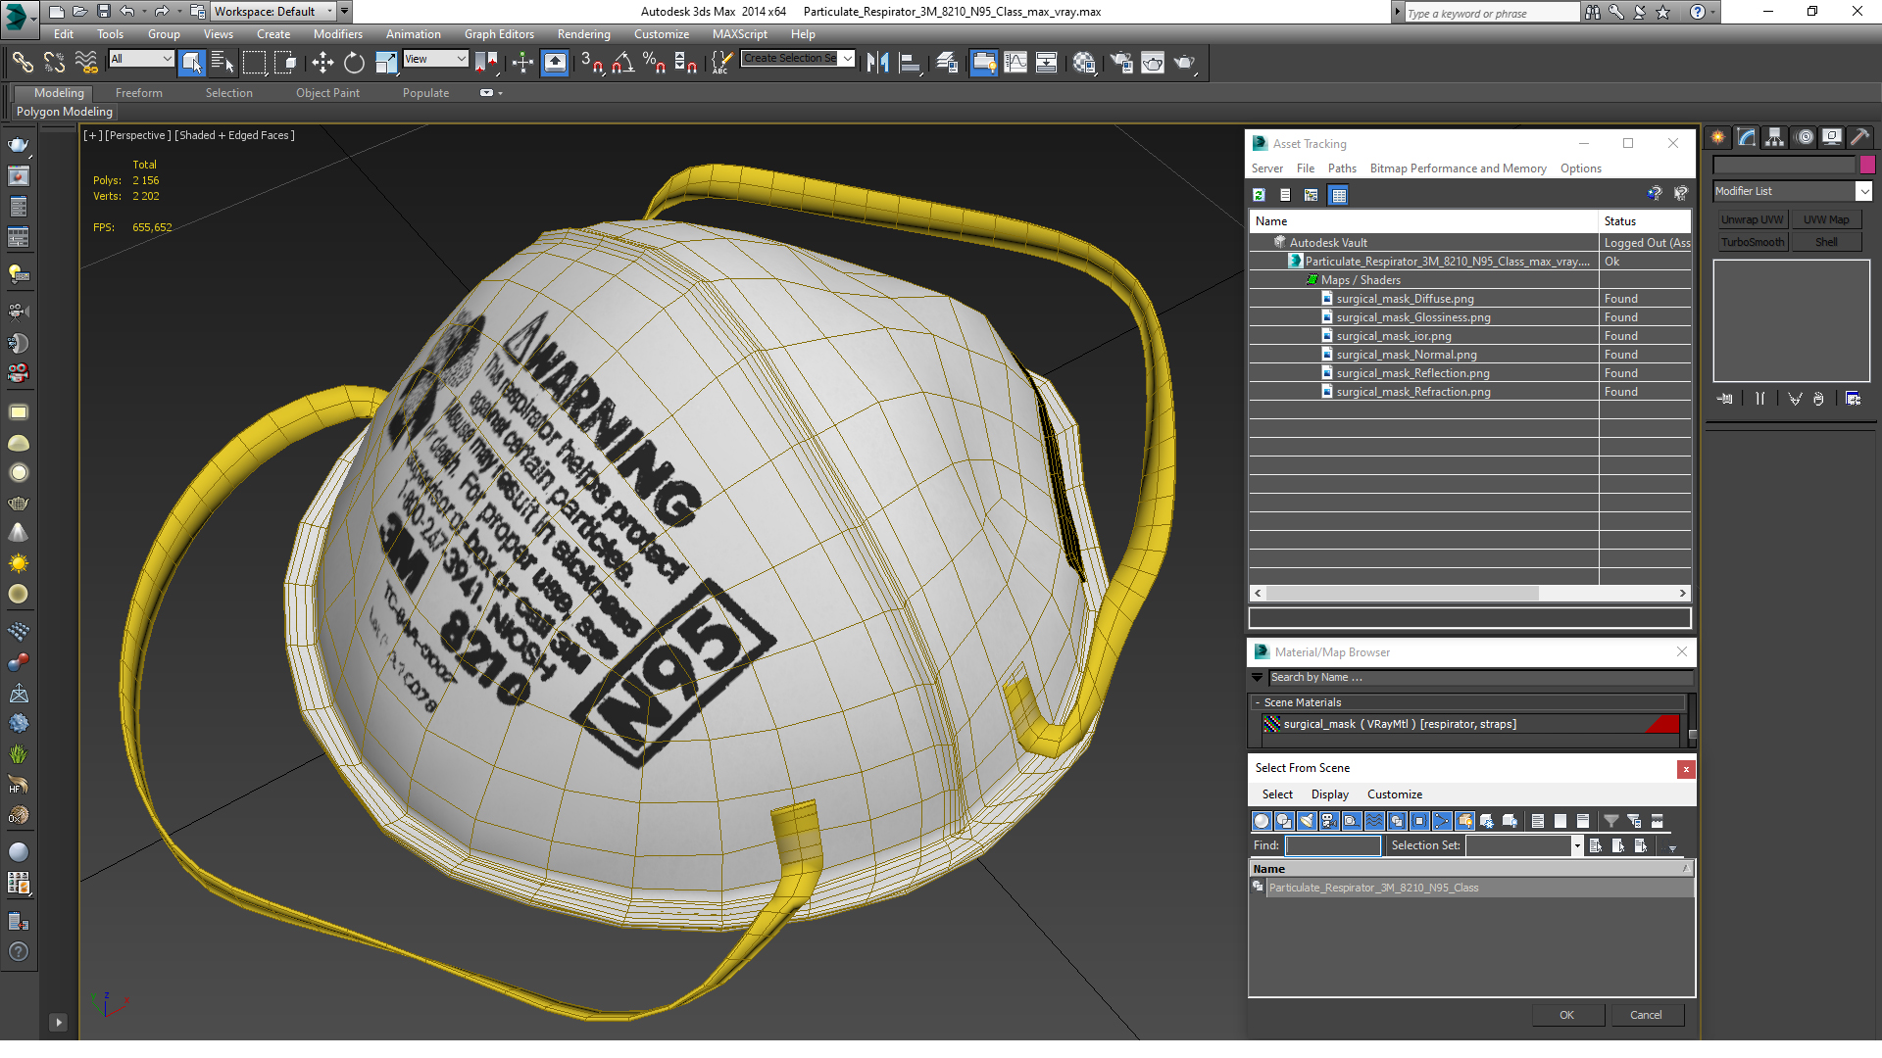Switch to the Hierarchy command panel
1882x1058 pixels.
(1775, 137)
